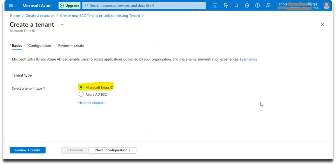Screen dimensions: 336x165
Task: Click the signed-in account email text
Action: (x=300, y=4)
